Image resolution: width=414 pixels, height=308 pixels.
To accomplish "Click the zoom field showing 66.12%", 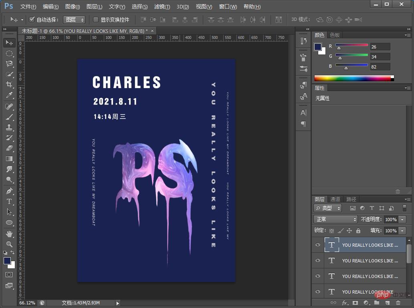I will (27, 303).
